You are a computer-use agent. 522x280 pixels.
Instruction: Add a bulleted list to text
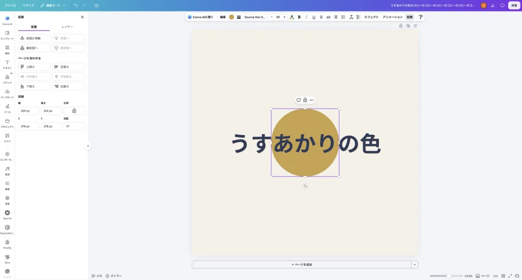(343, 17)
